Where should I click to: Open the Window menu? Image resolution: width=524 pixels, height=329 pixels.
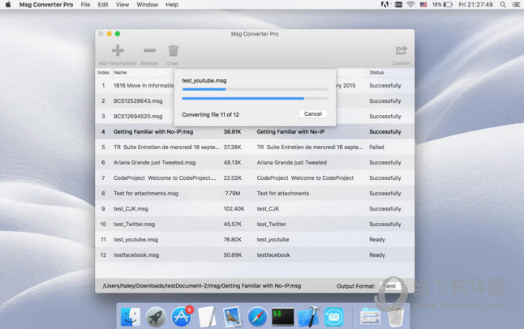pyautogui.click(x=147, y=5)
